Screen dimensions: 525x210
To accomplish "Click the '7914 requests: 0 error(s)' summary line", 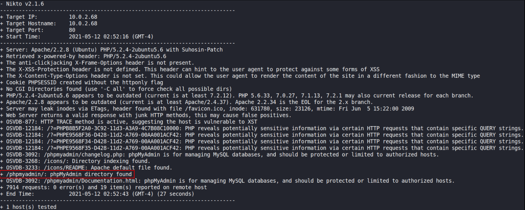I will [x=103, y=187].
